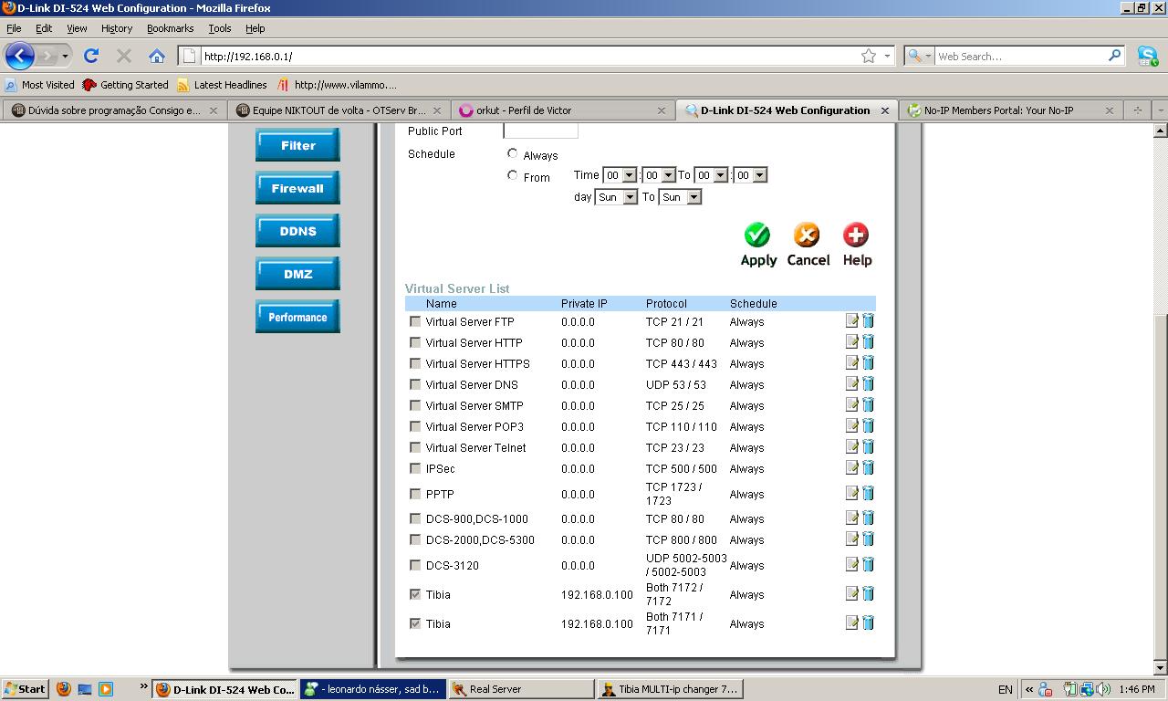Open the red Help icon

[x=856, y=235]
